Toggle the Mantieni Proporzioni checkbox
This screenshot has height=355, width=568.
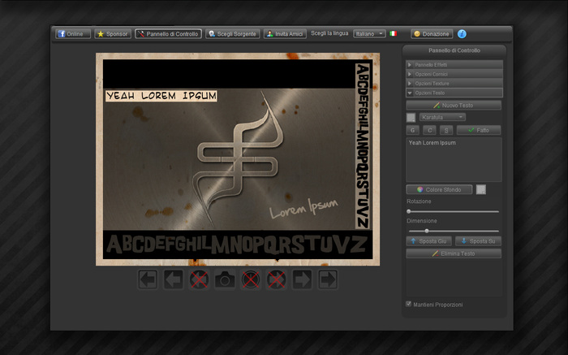pos(408,305)
